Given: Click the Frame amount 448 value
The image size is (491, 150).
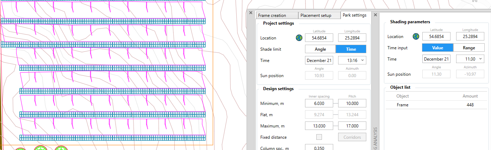Looking at the screenshot, I should [x=470, y=105].
